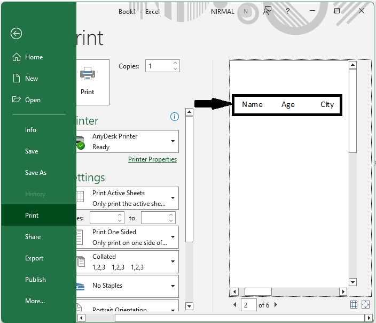Go to previous preview page arrow

[x=236, y=305]
